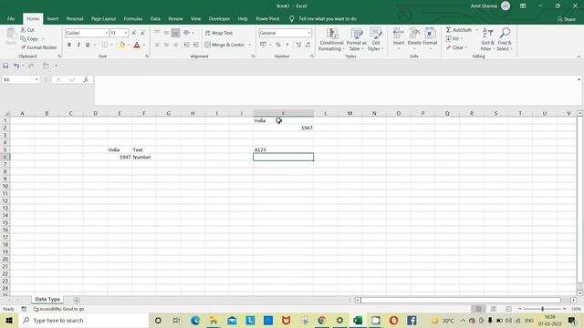Click the Share button

[x=566, y=19]
